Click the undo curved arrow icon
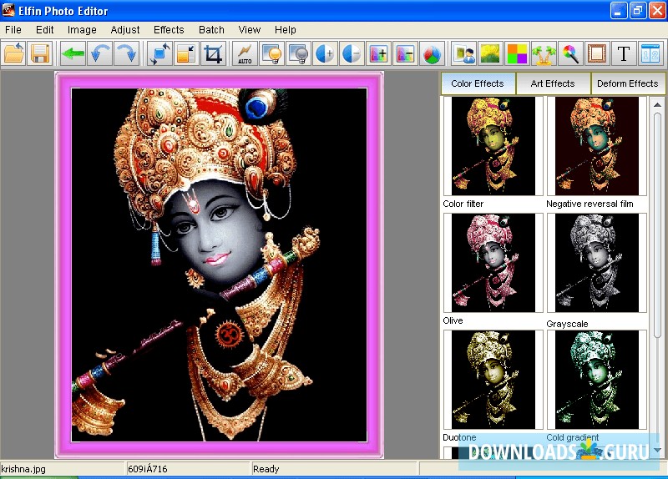Viewport: 668px width, 479px height. coord(100,54)
